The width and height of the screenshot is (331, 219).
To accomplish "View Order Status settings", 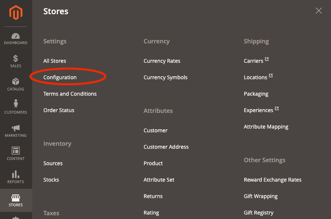I will (x=58, y=110).
